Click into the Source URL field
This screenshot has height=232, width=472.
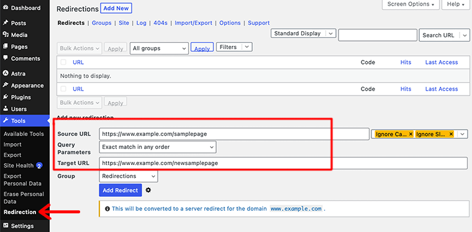tap(234, 134)
